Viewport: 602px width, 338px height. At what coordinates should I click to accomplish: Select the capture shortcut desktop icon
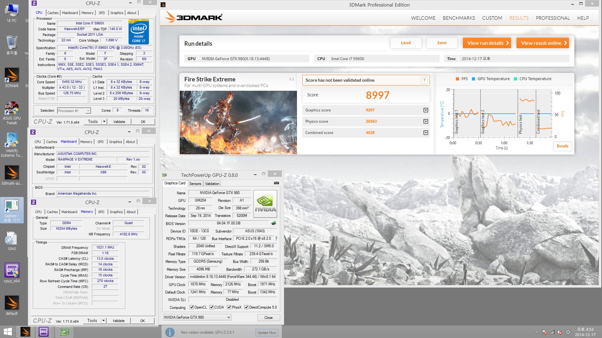click(12, 210)
